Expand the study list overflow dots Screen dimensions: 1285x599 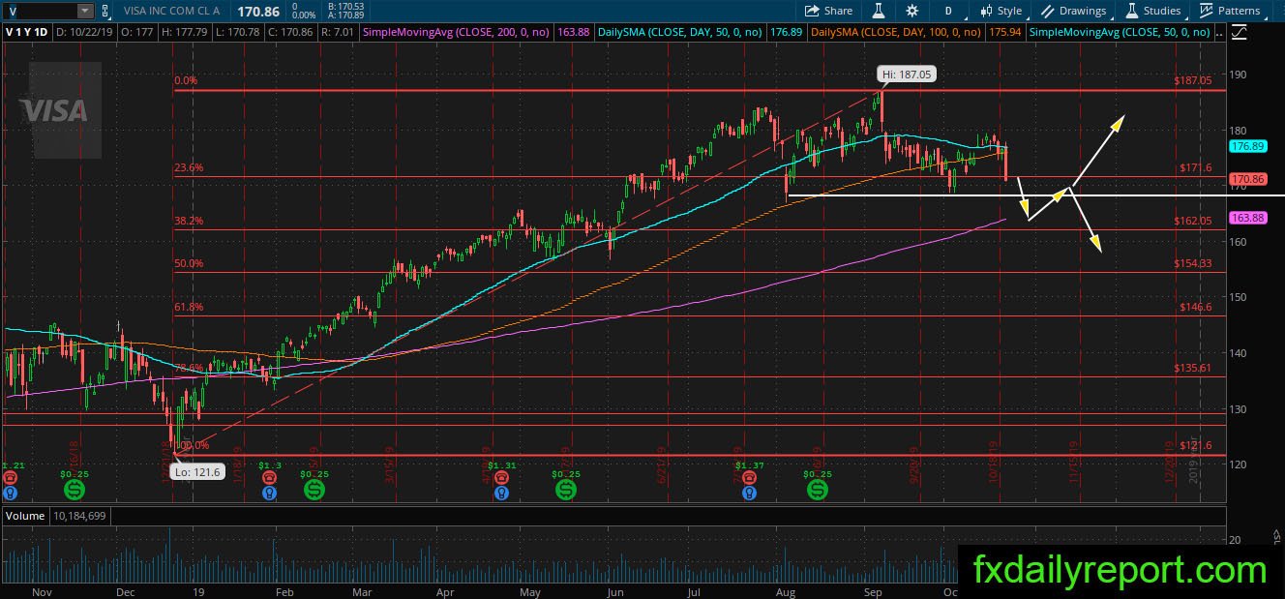click(x=1221, y=33)
